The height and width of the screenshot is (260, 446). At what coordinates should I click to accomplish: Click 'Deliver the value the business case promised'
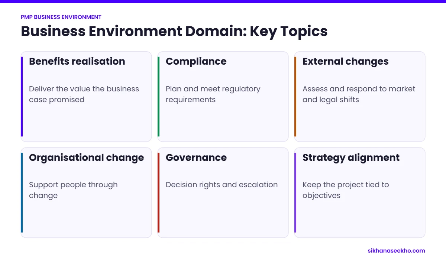pos(84,94)
